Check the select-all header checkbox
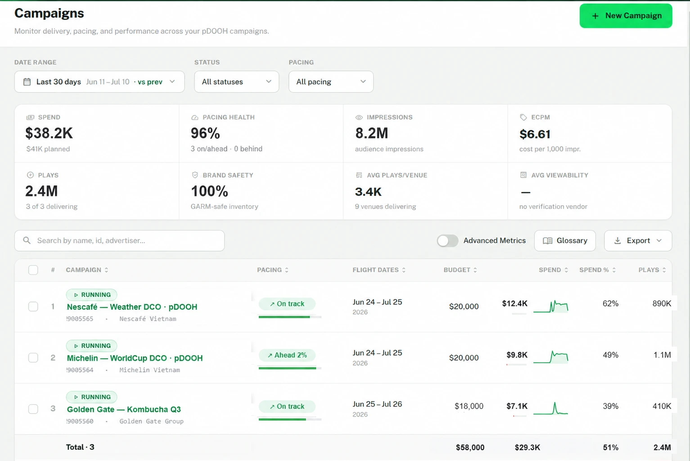Screen dimensions: 690x461 tap(33, 270)
